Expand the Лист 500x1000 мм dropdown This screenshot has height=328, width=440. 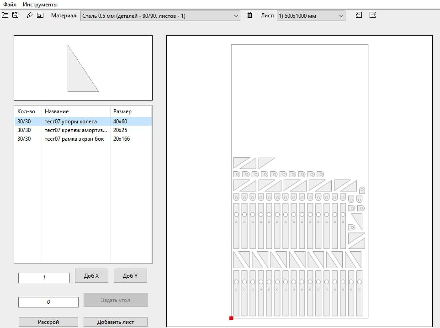[x=311, y=16]
